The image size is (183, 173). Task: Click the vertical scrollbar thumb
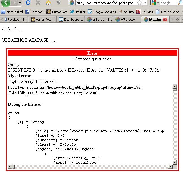(x=175, y=90)
